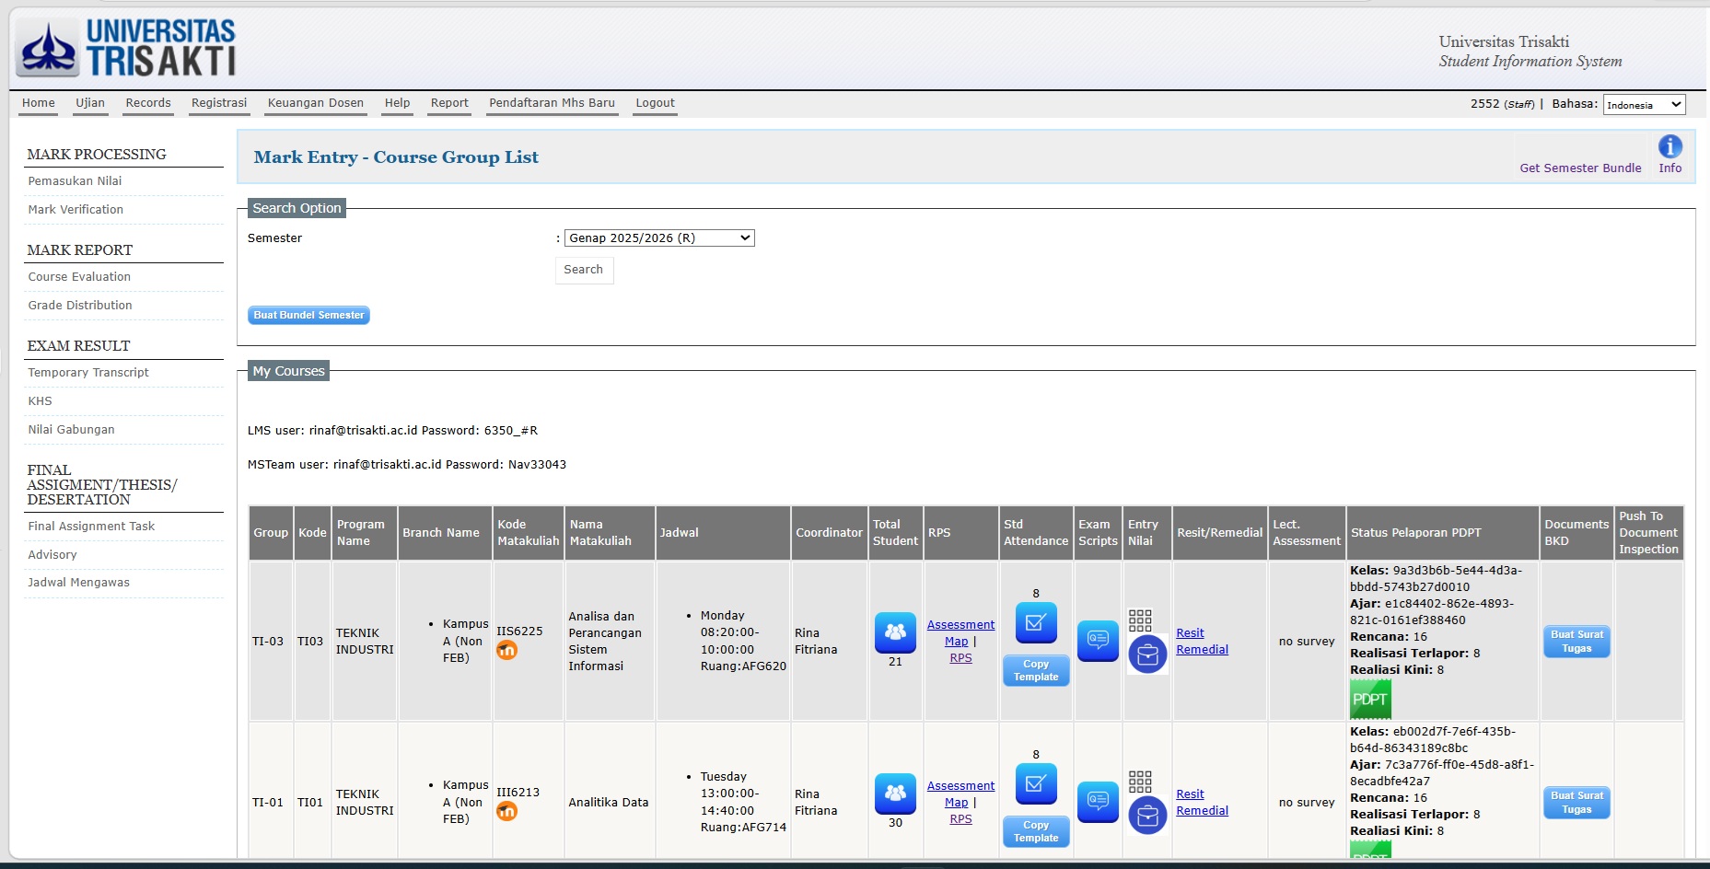The image size is (1710, 869).
Task: Open Total Student icon for TI-01
Action: coord(895,794)
